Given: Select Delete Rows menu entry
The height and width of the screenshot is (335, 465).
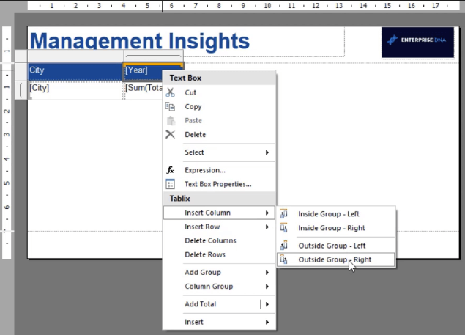Looking at the screenshot, I should click(x=220, y=254).
